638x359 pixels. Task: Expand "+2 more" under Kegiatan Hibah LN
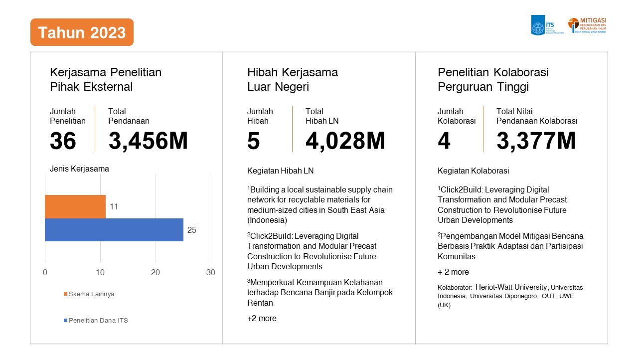pyautogui.click(x=262, y=319)
